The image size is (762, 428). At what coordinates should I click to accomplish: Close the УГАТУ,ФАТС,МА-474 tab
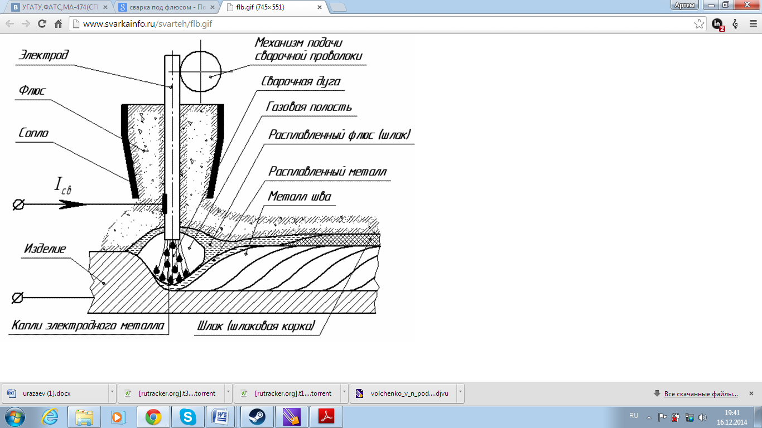click(105, 8)
